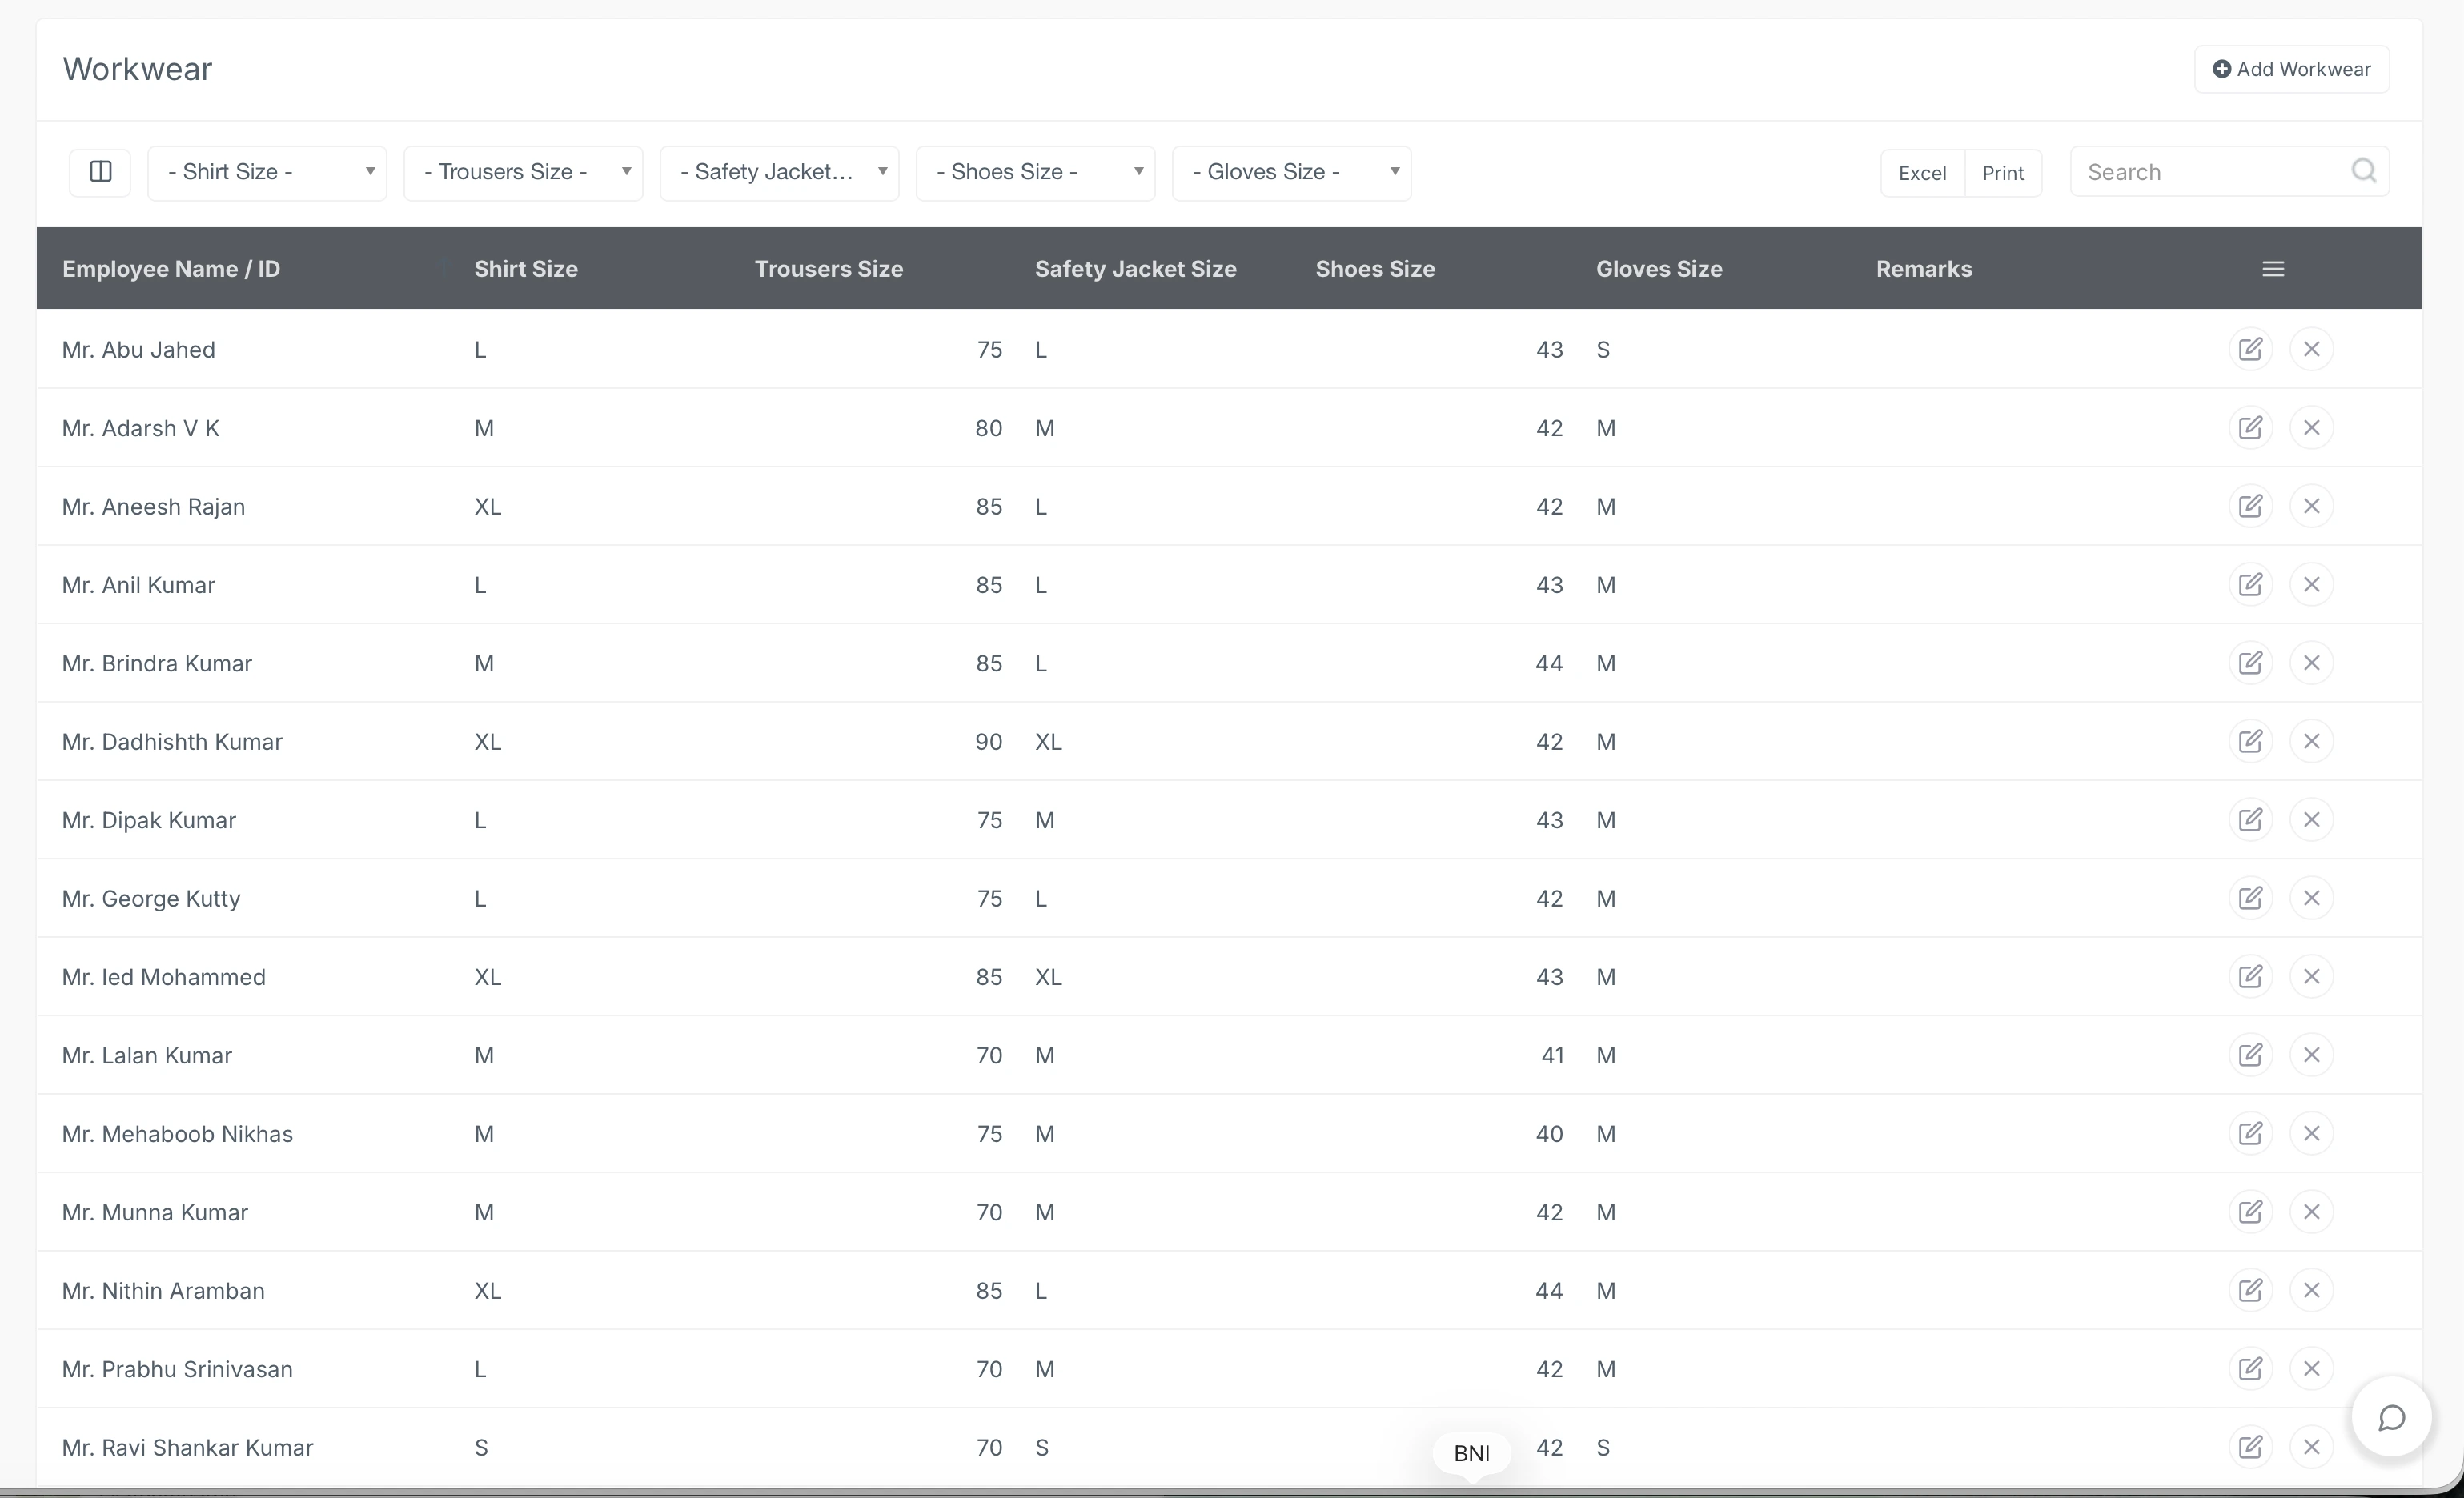Select the name Mr. Prabhu Srinivasan

click(177, 1369)
